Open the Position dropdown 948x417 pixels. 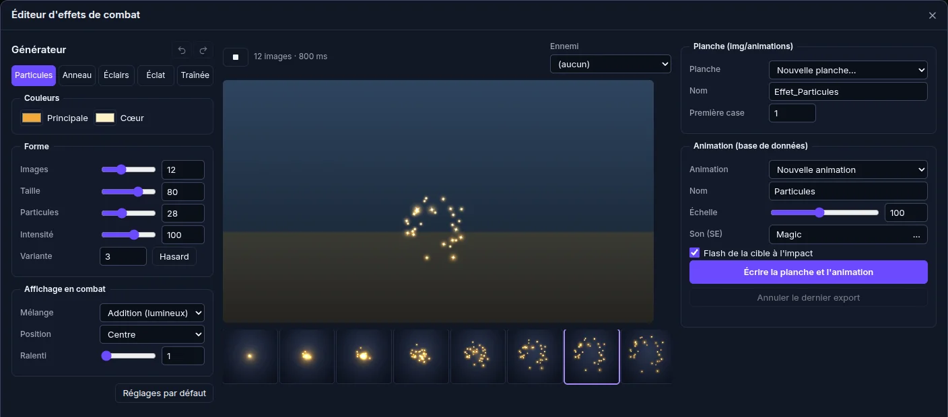point(152,334)
